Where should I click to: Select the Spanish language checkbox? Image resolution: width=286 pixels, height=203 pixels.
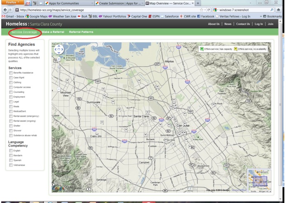11,160
